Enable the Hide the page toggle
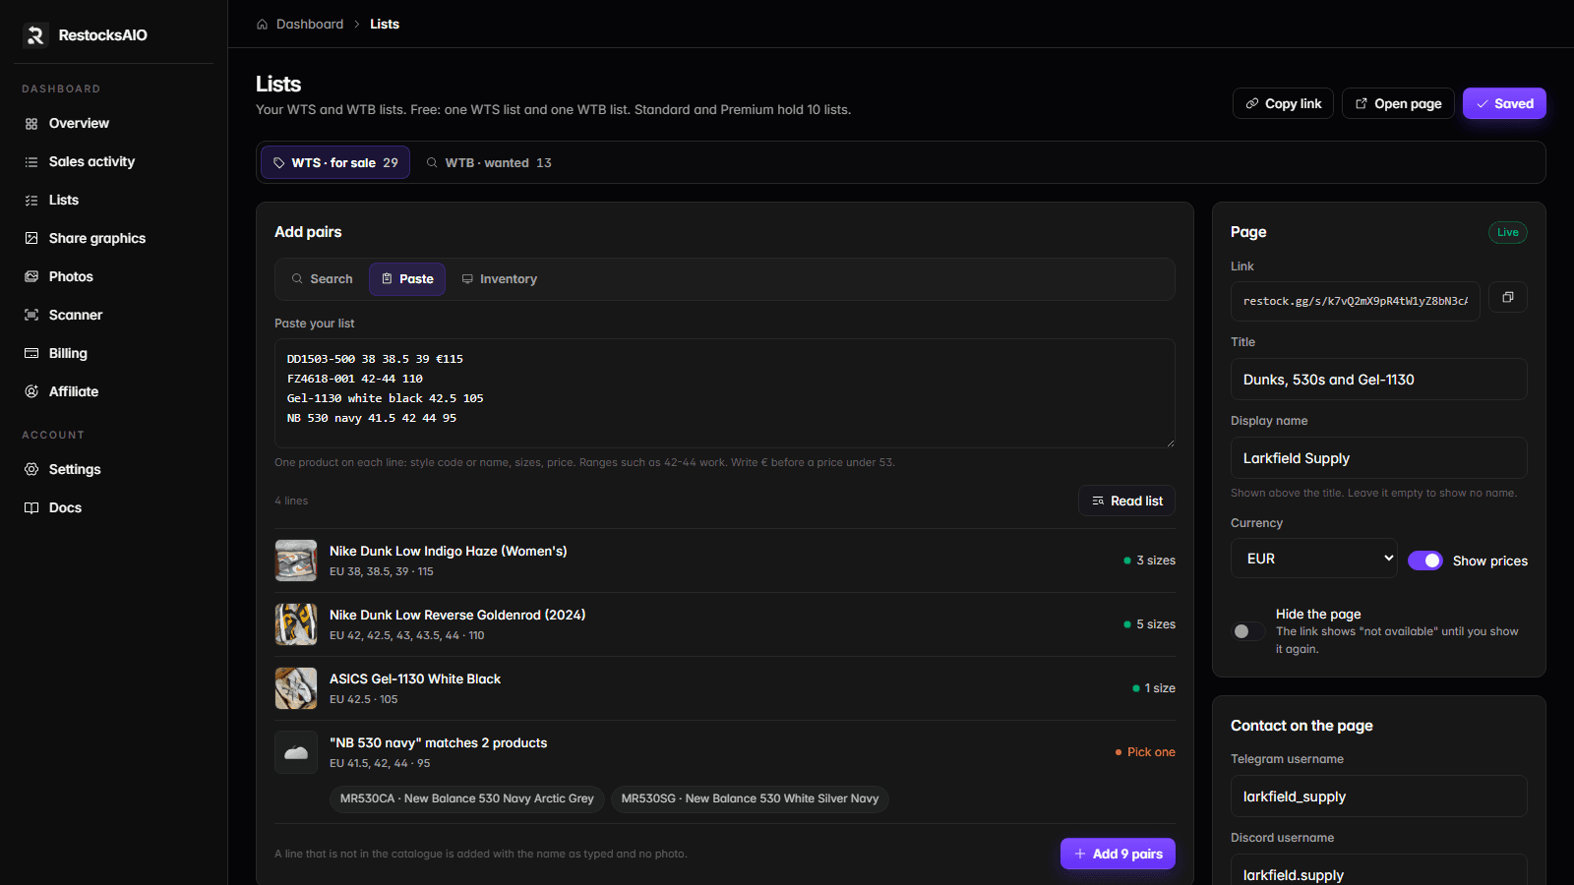Image resolution: width=1574 pixels, height=885 pixels. (1248, 631)
